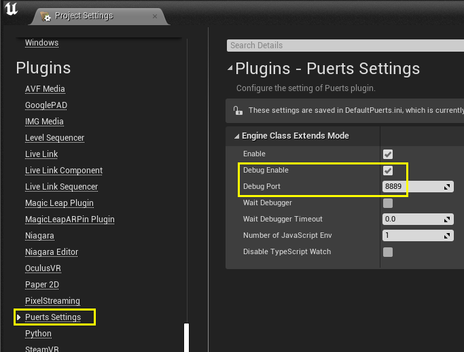Close the Project Settings tab
Viewport: 464px width, 352px height.
(x=155, y=16)
